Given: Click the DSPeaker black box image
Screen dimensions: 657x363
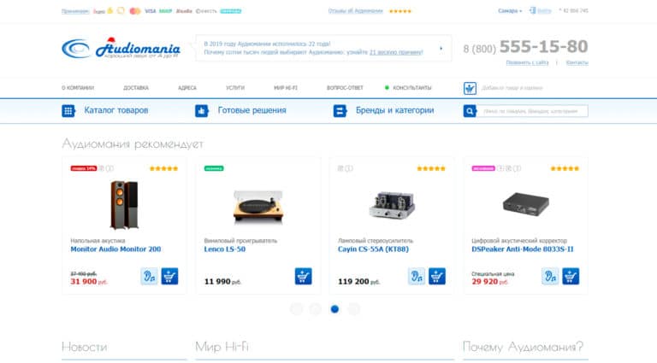Looking at the screenshot, I should [x=525, y=204].
